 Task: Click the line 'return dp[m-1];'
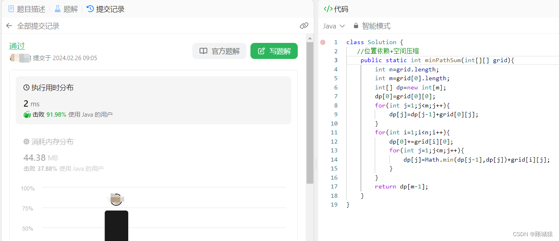click(x=401, y=186)
